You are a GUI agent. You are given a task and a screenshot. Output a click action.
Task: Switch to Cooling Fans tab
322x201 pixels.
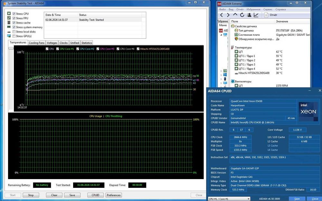click(37, 43)
